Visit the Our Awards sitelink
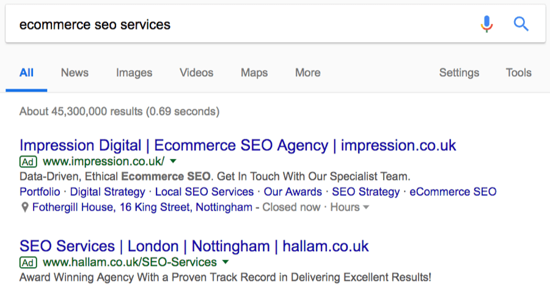The width and height of the screenshot is (550, 294). point(293,192)
